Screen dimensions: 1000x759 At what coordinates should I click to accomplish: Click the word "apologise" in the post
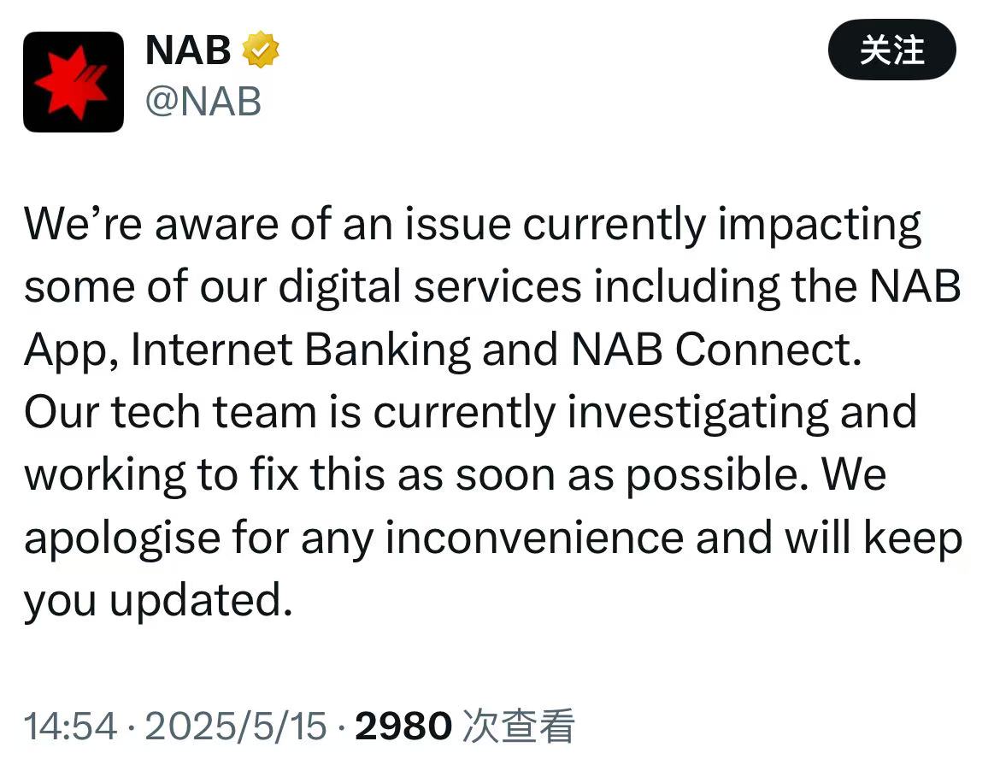(123, 538)
